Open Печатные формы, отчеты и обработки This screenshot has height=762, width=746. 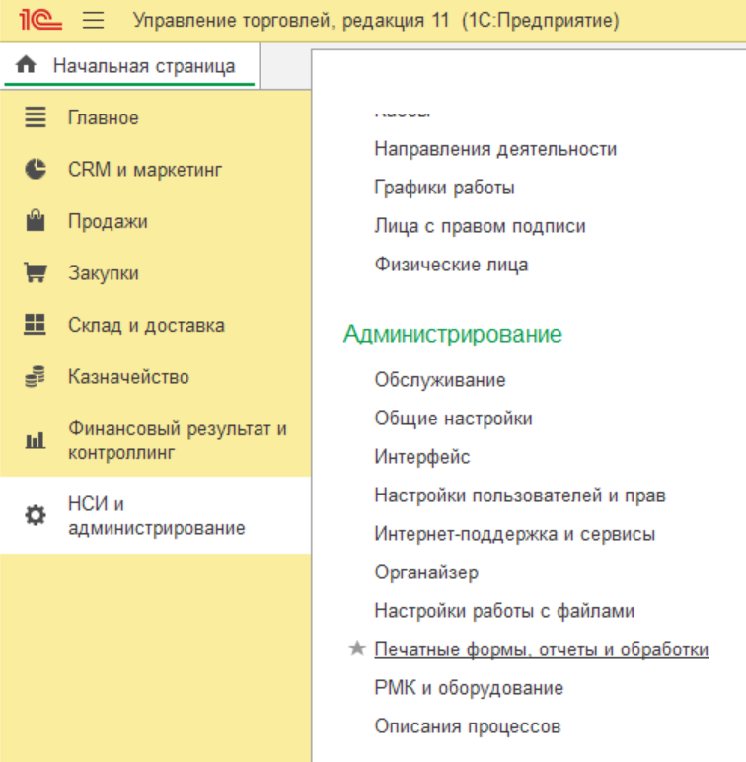coord(542,649)
